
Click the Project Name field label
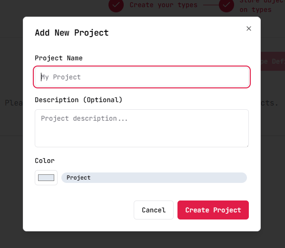click(59, 58)
